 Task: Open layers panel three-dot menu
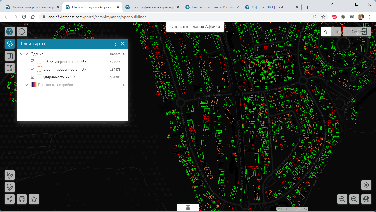(116, 44)
